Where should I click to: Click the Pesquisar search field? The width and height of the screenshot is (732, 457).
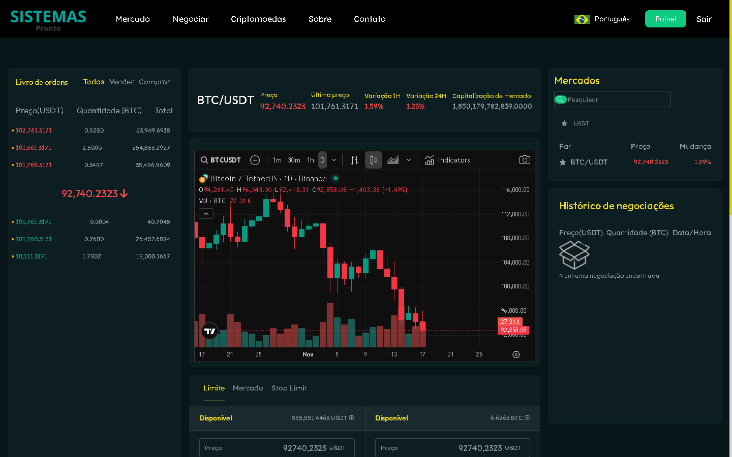(615, 100)
